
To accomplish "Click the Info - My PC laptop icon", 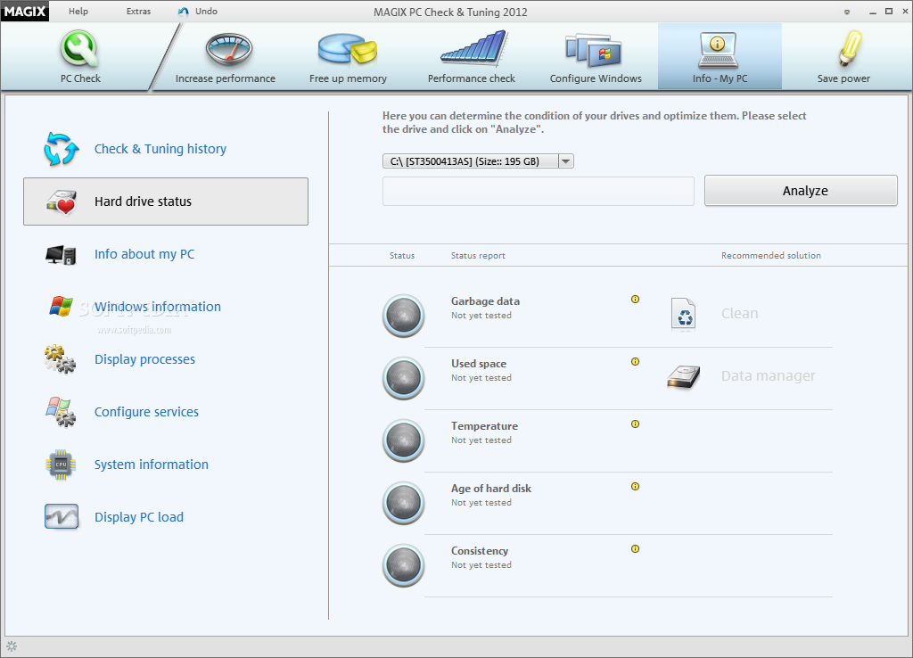I will pos(718,50).
